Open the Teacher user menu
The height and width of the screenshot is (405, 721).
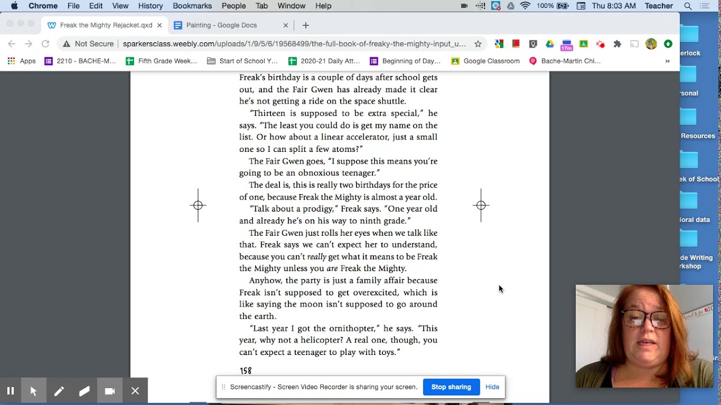(x=658, y=6)
